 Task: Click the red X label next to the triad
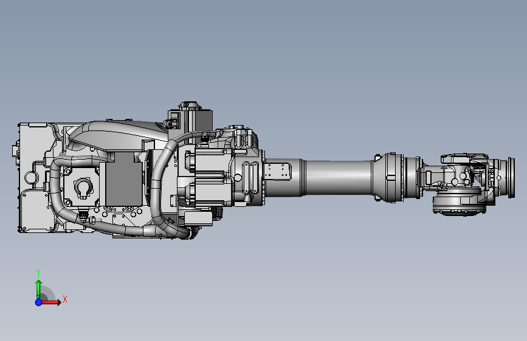point(65,299)
